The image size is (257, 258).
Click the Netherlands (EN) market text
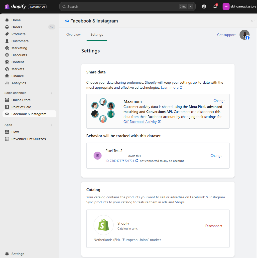(x=127, y=240)
